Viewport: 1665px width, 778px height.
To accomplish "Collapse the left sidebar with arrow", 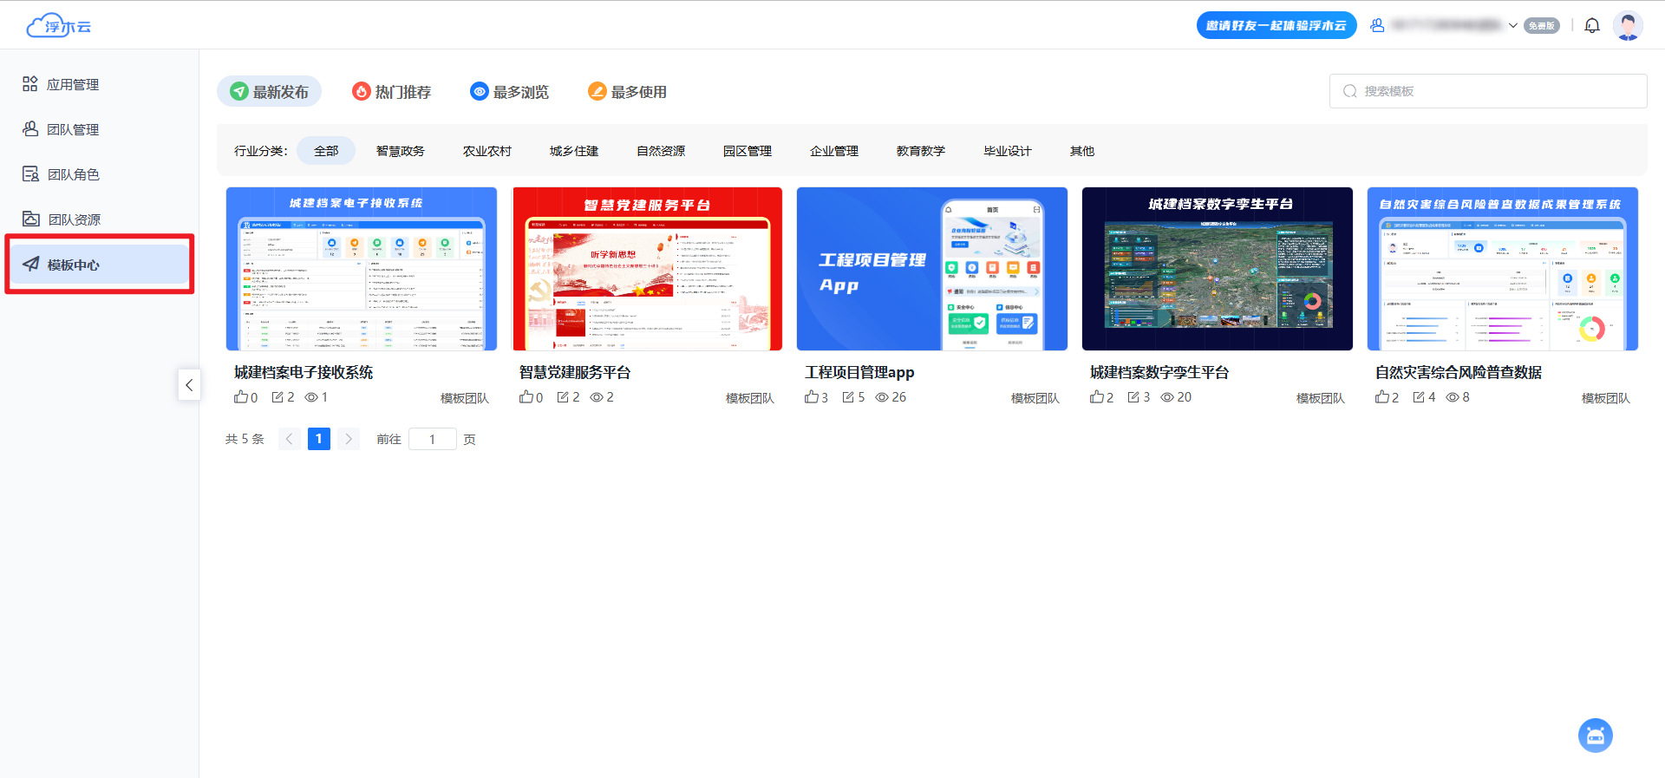I will point(189,385).
